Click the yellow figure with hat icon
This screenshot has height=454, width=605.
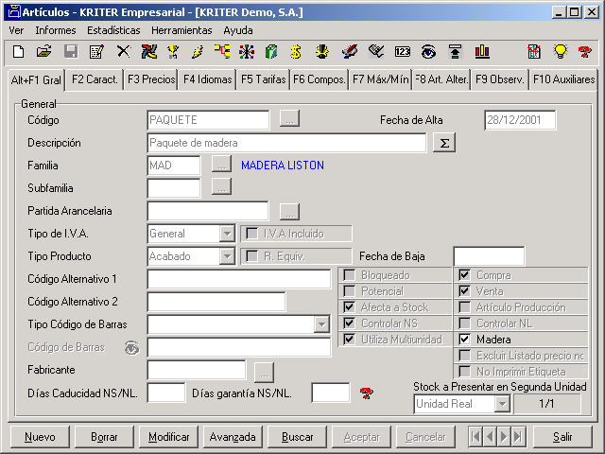pos(321,51)
